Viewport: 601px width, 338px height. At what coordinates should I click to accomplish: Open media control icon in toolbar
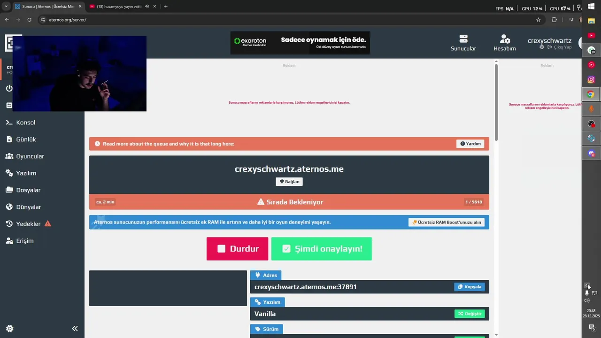point(571,20)
